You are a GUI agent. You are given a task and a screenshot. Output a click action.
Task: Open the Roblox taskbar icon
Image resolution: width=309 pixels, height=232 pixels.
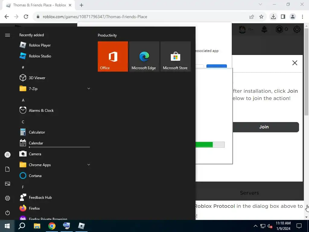[x=81, y=226]
